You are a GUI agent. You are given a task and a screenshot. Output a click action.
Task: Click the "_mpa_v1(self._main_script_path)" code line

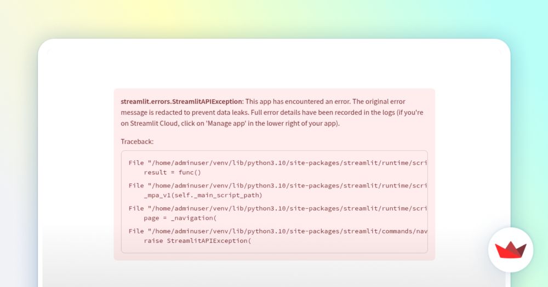(x=203, y=195)
